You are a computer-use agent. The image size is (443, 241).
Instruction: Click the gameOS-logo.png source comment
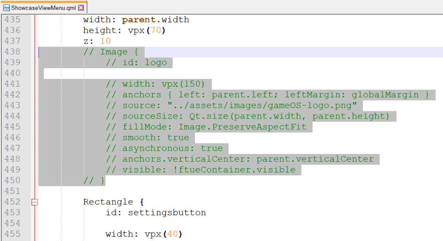(231, 105)
